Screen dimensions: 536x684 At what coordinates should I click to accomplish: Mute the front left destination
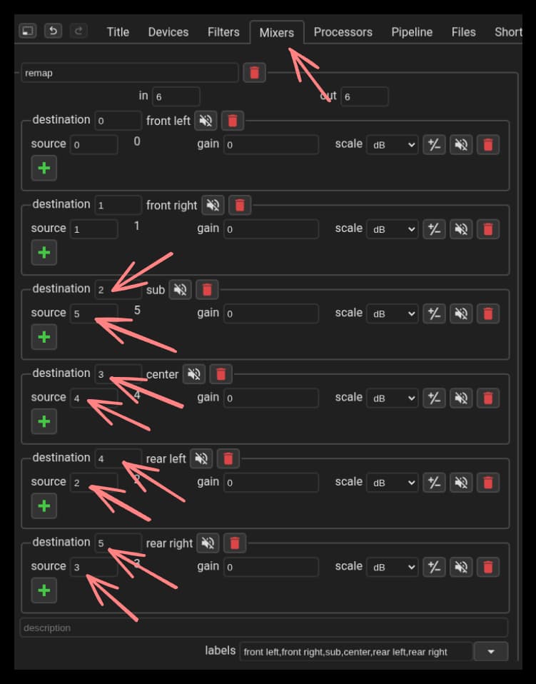click(x=206, y=121)
